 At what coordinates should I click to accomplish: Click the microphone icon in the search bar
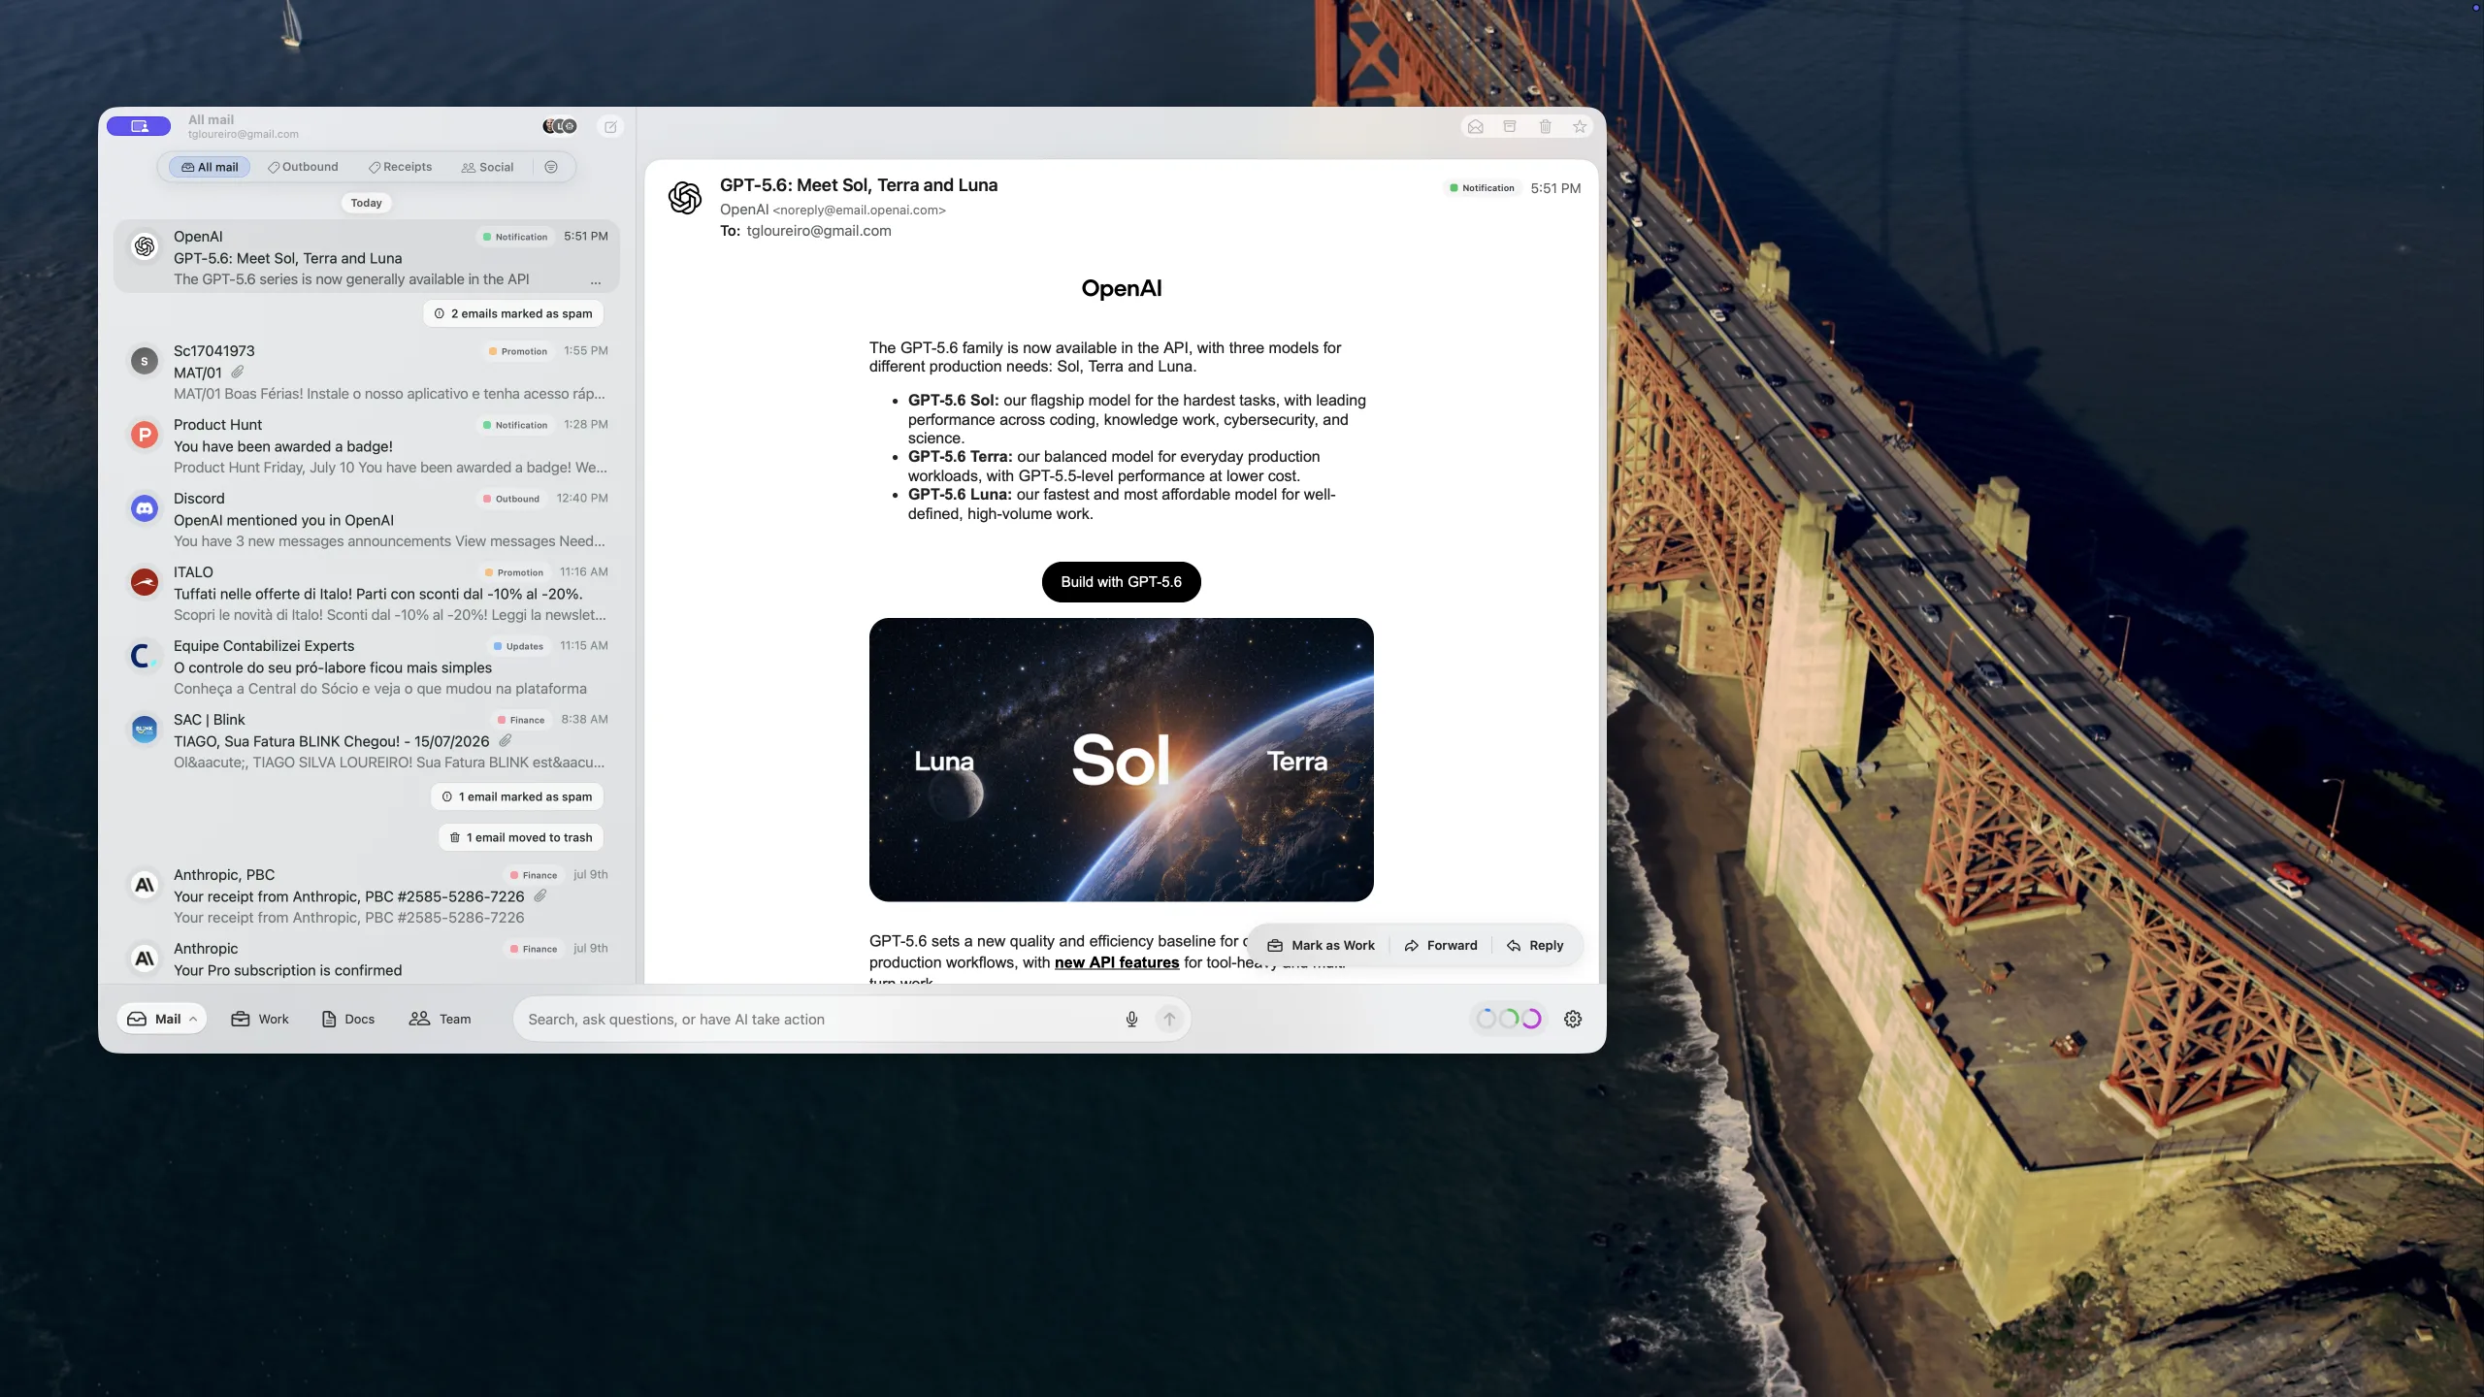coord(1131,1019)
